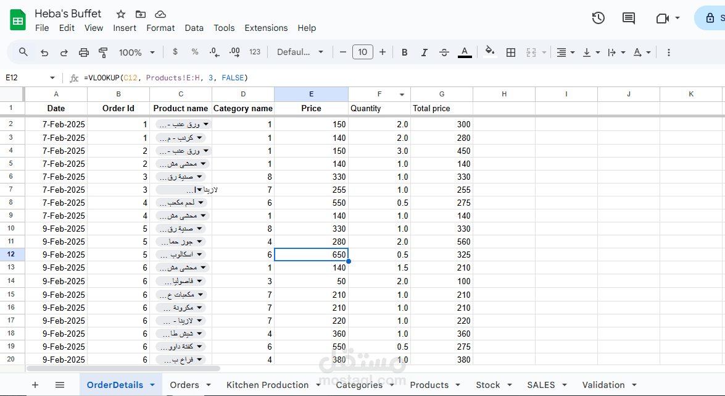The width and height of the screenshot is (725, 396).
Task: Toggle strikethrough formatting
Action: pyautogui.click(x=444, y=53)
